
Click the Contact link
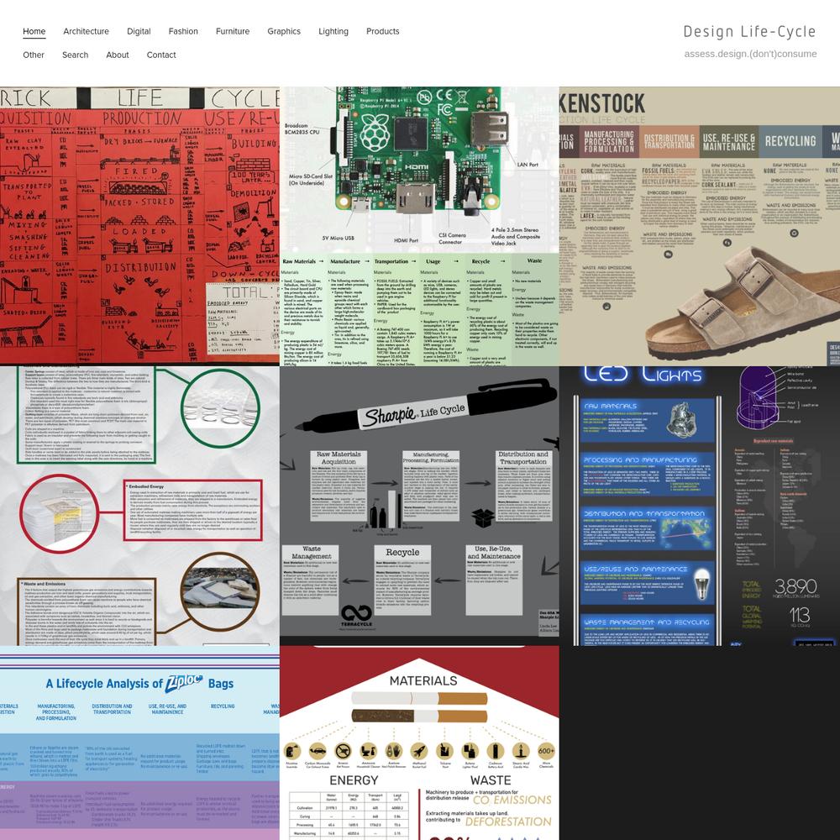point(161,55)
